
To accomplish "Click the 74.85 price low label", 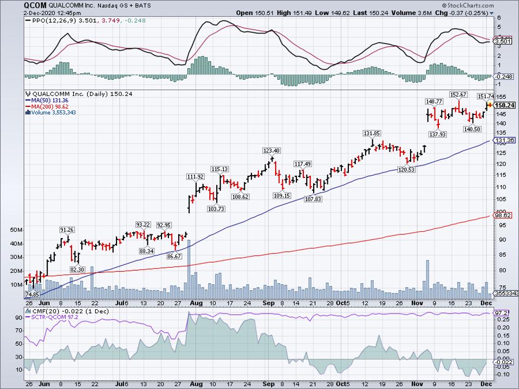I will 32,294.
